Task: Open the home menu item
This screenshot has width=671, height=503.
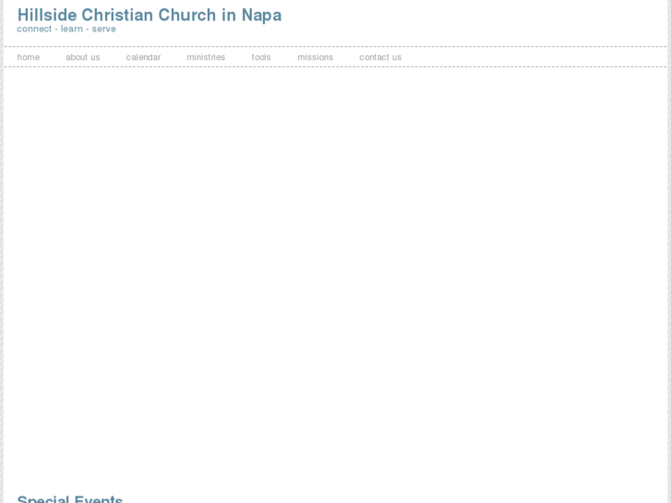Action: 29,57
